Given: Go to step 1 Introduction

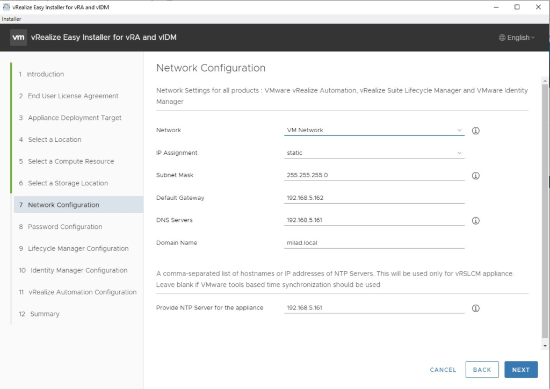Looking at the screenshot, I should click(x=41, y=74).
